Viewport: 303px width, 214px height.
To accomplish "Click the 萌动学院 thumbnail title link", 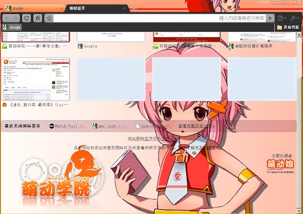I will (x=37, y=47).
